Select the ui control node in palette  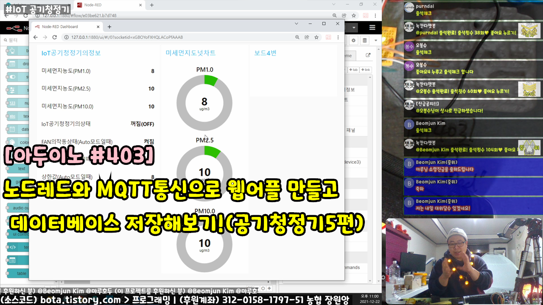point(18,234)
